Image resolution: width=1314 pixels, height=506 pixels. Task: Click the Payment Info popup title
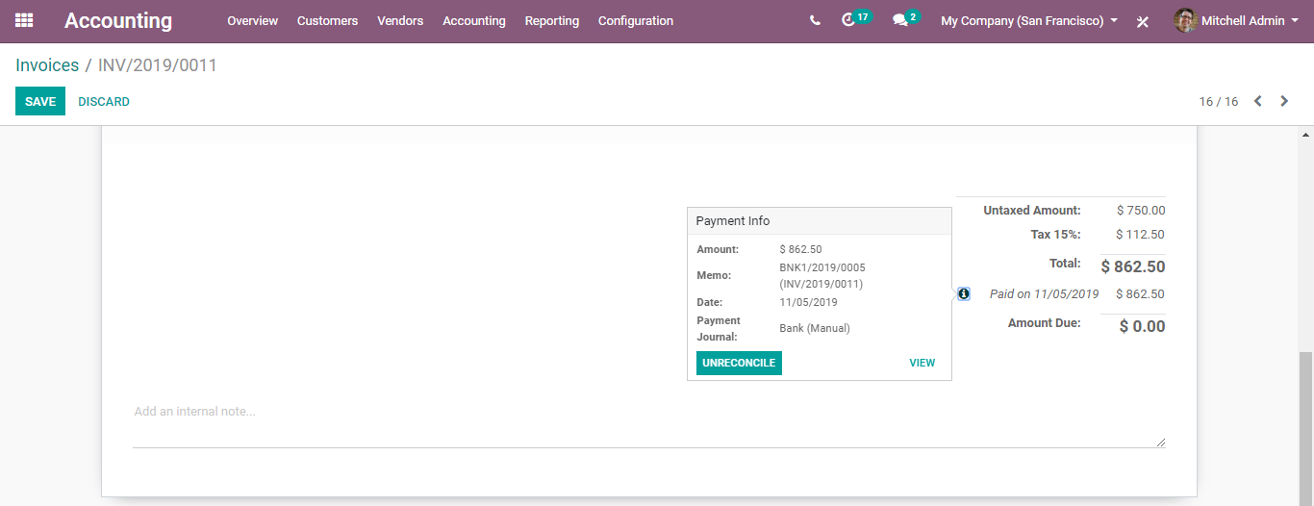click(733, 221)
